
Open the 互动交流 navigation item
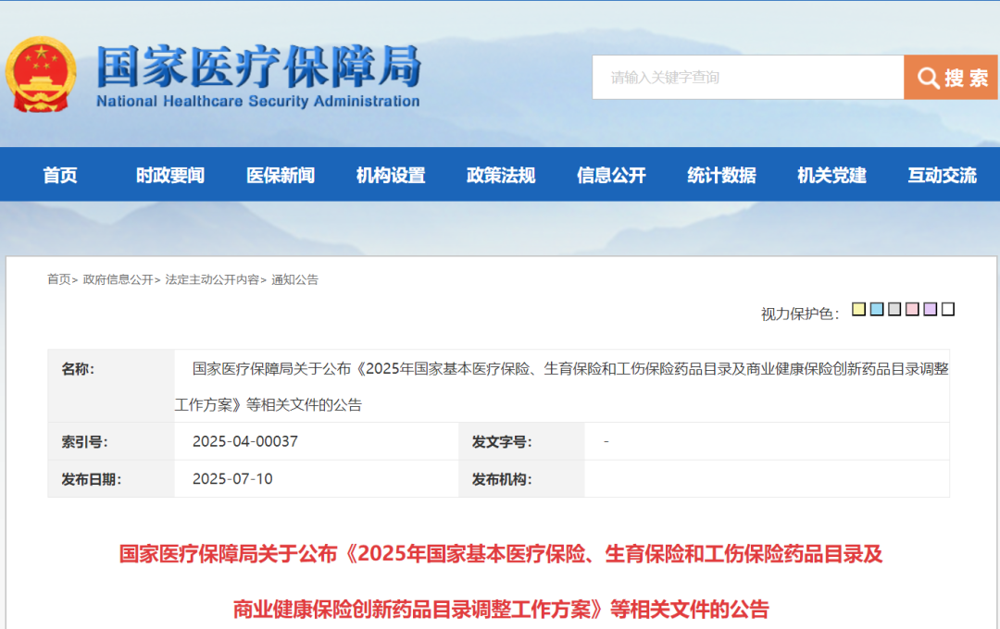[x=943, y=175]
